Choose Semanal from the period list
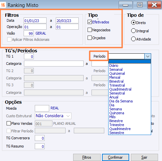The image size is (162, 161). click(130, 69)
